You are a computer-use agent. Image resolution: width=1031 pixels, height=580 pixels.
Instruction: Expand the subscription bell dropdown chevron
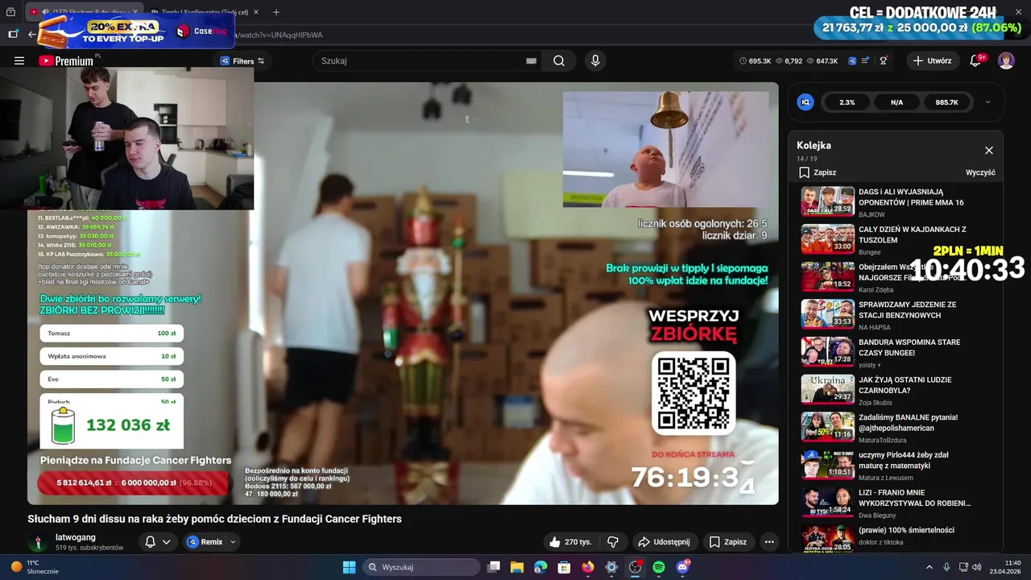166,542
